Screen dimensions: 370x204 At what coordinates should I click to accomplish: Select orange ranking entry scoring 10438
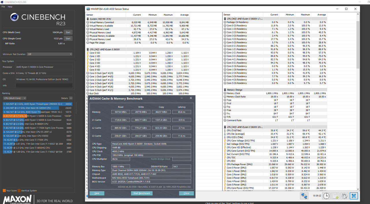(x=38, y=116)
